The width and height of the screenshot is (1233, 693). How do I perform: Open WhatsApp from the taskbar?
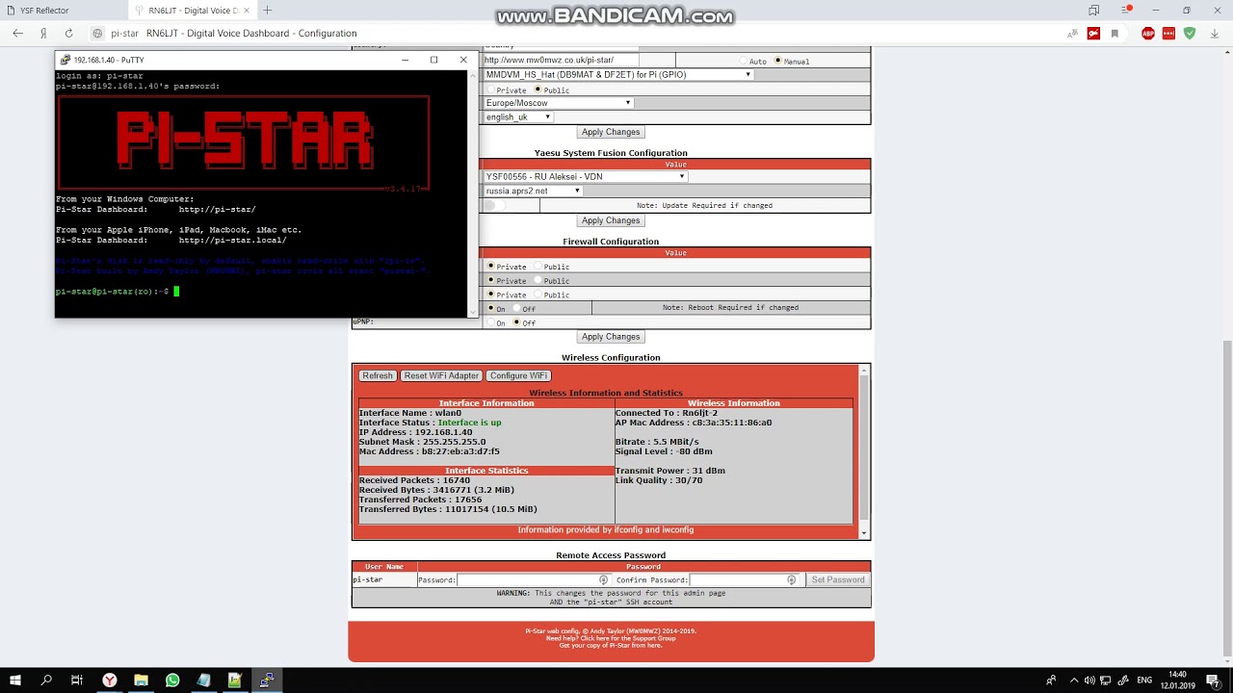pyautogui.click(x=172, y=680)
